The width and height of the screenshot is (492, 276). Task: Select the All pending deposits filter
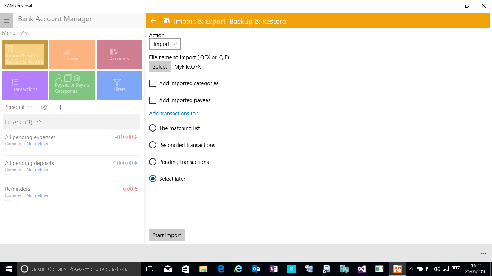(x=71, y=169)
